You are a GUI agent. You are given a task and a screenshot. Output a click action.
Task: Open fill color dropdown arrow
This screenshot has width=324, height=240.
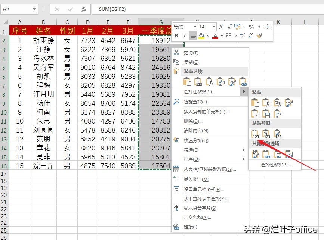[208, 36]
